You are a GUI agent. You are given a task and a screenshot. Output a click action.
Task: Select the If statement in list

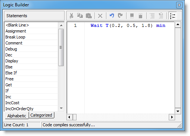pos(31,91)
